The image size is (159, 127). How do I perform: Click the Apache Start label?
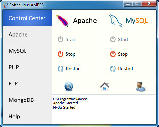tap(71, 39)
